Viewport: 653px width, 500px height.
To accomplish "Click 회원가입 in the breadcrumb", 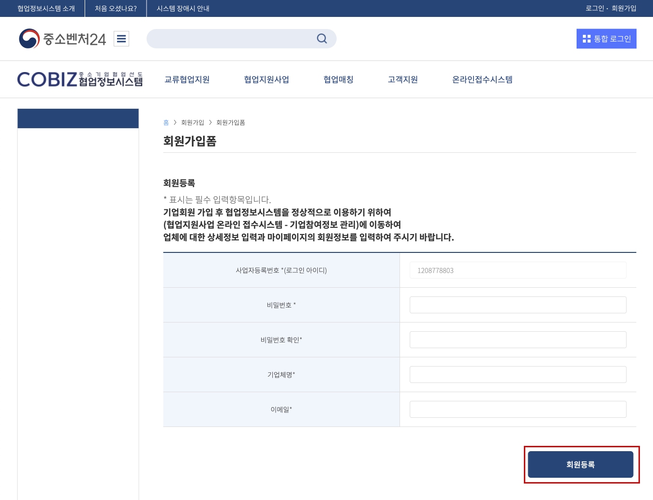I will (x=193, y=123).
